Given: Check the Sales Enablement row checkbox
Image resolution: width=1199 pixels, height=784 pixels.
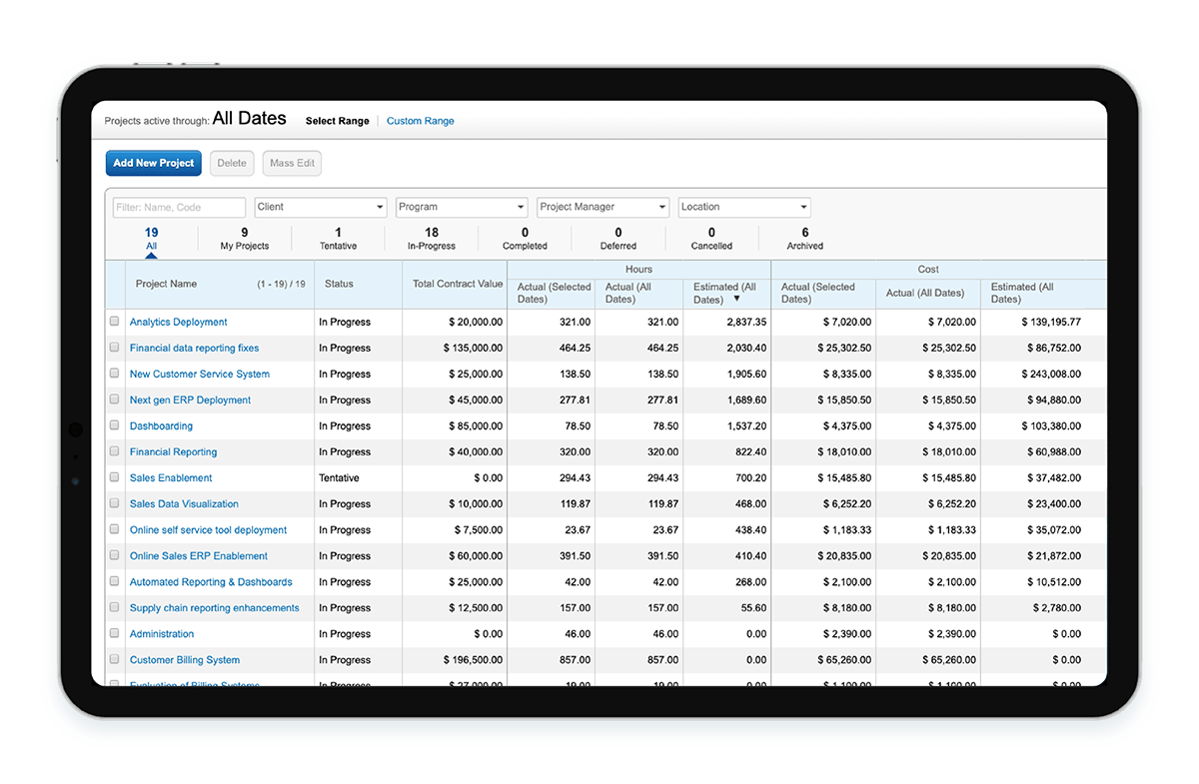Looking at the screenshot, I should (115, 477).
